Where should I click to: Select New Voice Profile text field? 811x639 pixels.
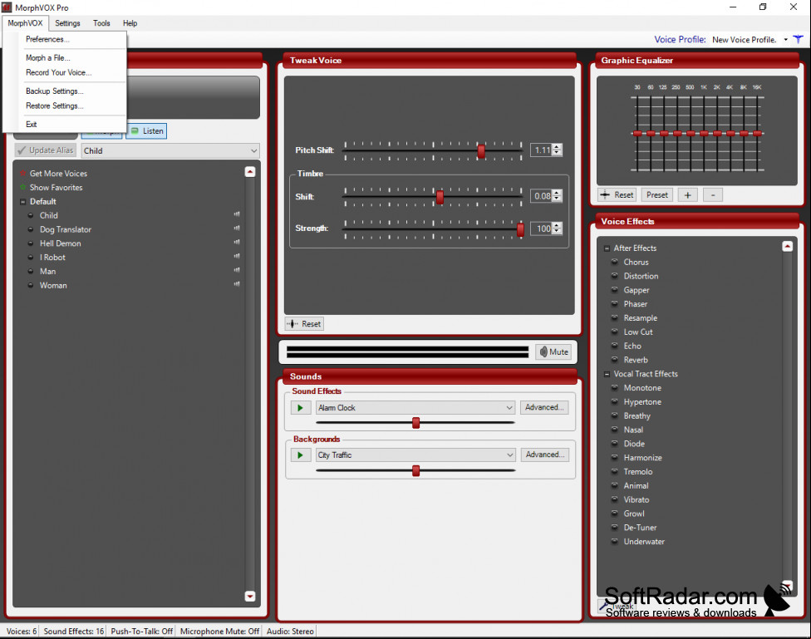tap(745, 39)
